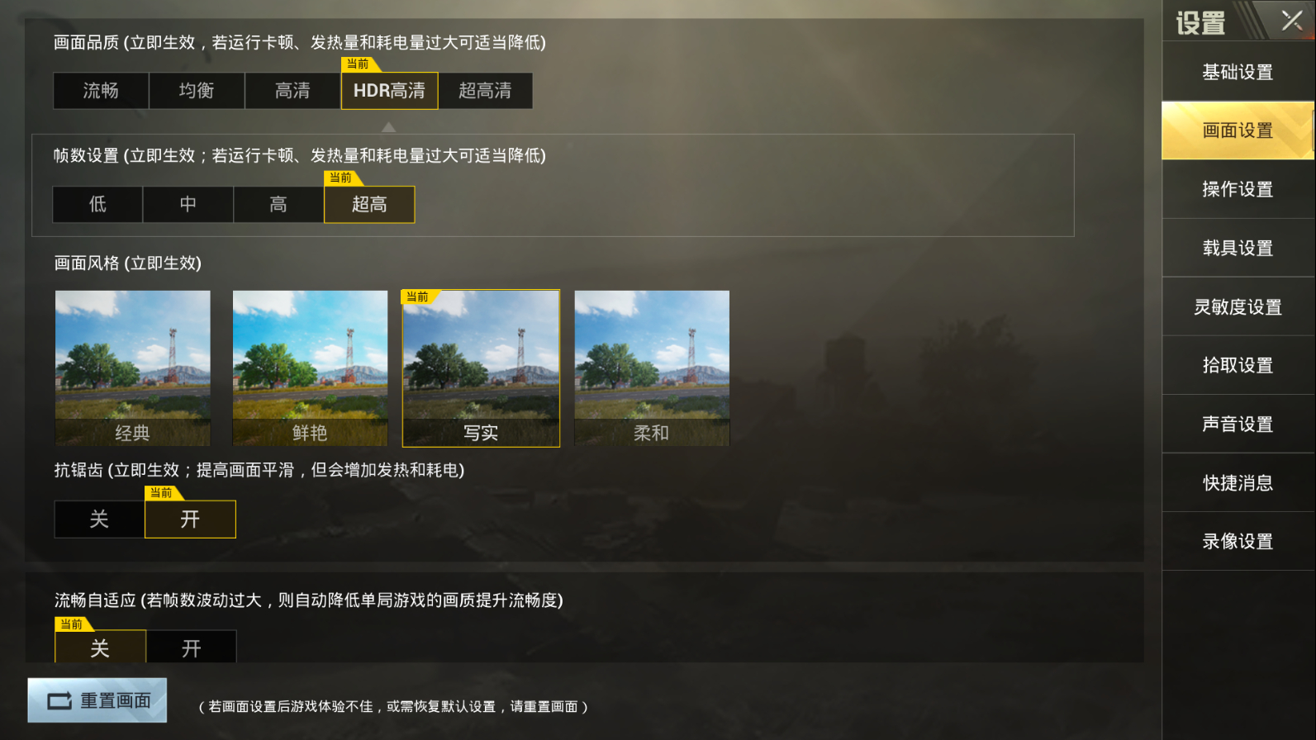Viewport: 1316px width, 740px height.
Task: Turn on anti-aliasing with 开 under 抗锯齿
Action: tap(191, 519)
